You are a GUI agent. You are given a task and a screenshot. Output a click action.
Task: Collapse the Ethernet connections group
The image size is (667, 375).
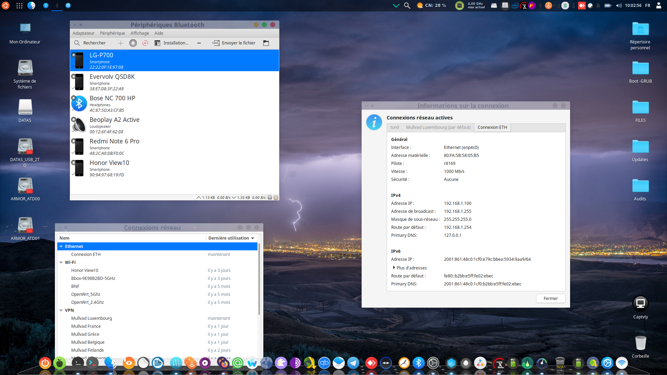(x=61, y=247)
